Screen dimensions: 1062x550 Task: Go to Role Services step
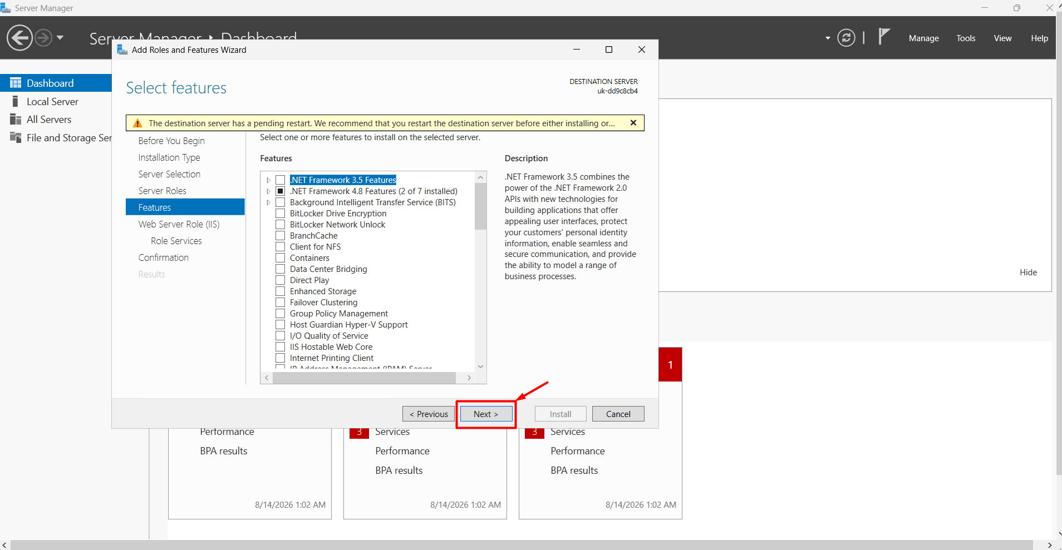176,241
